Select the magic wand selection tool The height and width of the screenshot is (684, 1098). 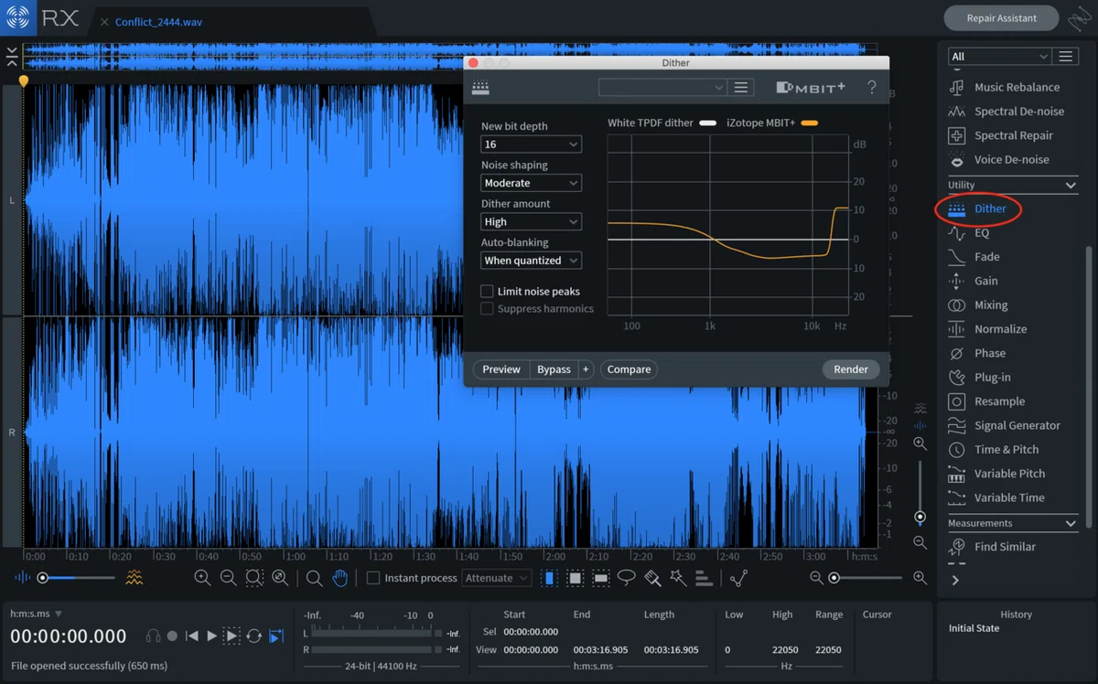click(x=678, y=578)
